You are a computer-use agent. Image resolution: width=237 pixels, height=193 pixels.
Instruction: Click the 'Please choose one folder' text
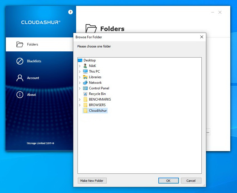(x=94, y=46)
